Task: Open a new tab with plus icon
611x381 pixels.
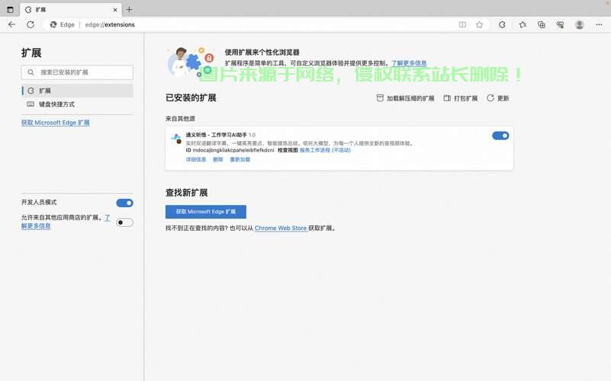Action: tap(130, 9)
